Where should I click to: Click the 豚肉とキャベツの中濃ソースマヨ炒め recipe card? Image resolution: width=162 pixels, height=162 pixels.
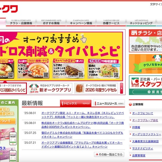(104, 69)
